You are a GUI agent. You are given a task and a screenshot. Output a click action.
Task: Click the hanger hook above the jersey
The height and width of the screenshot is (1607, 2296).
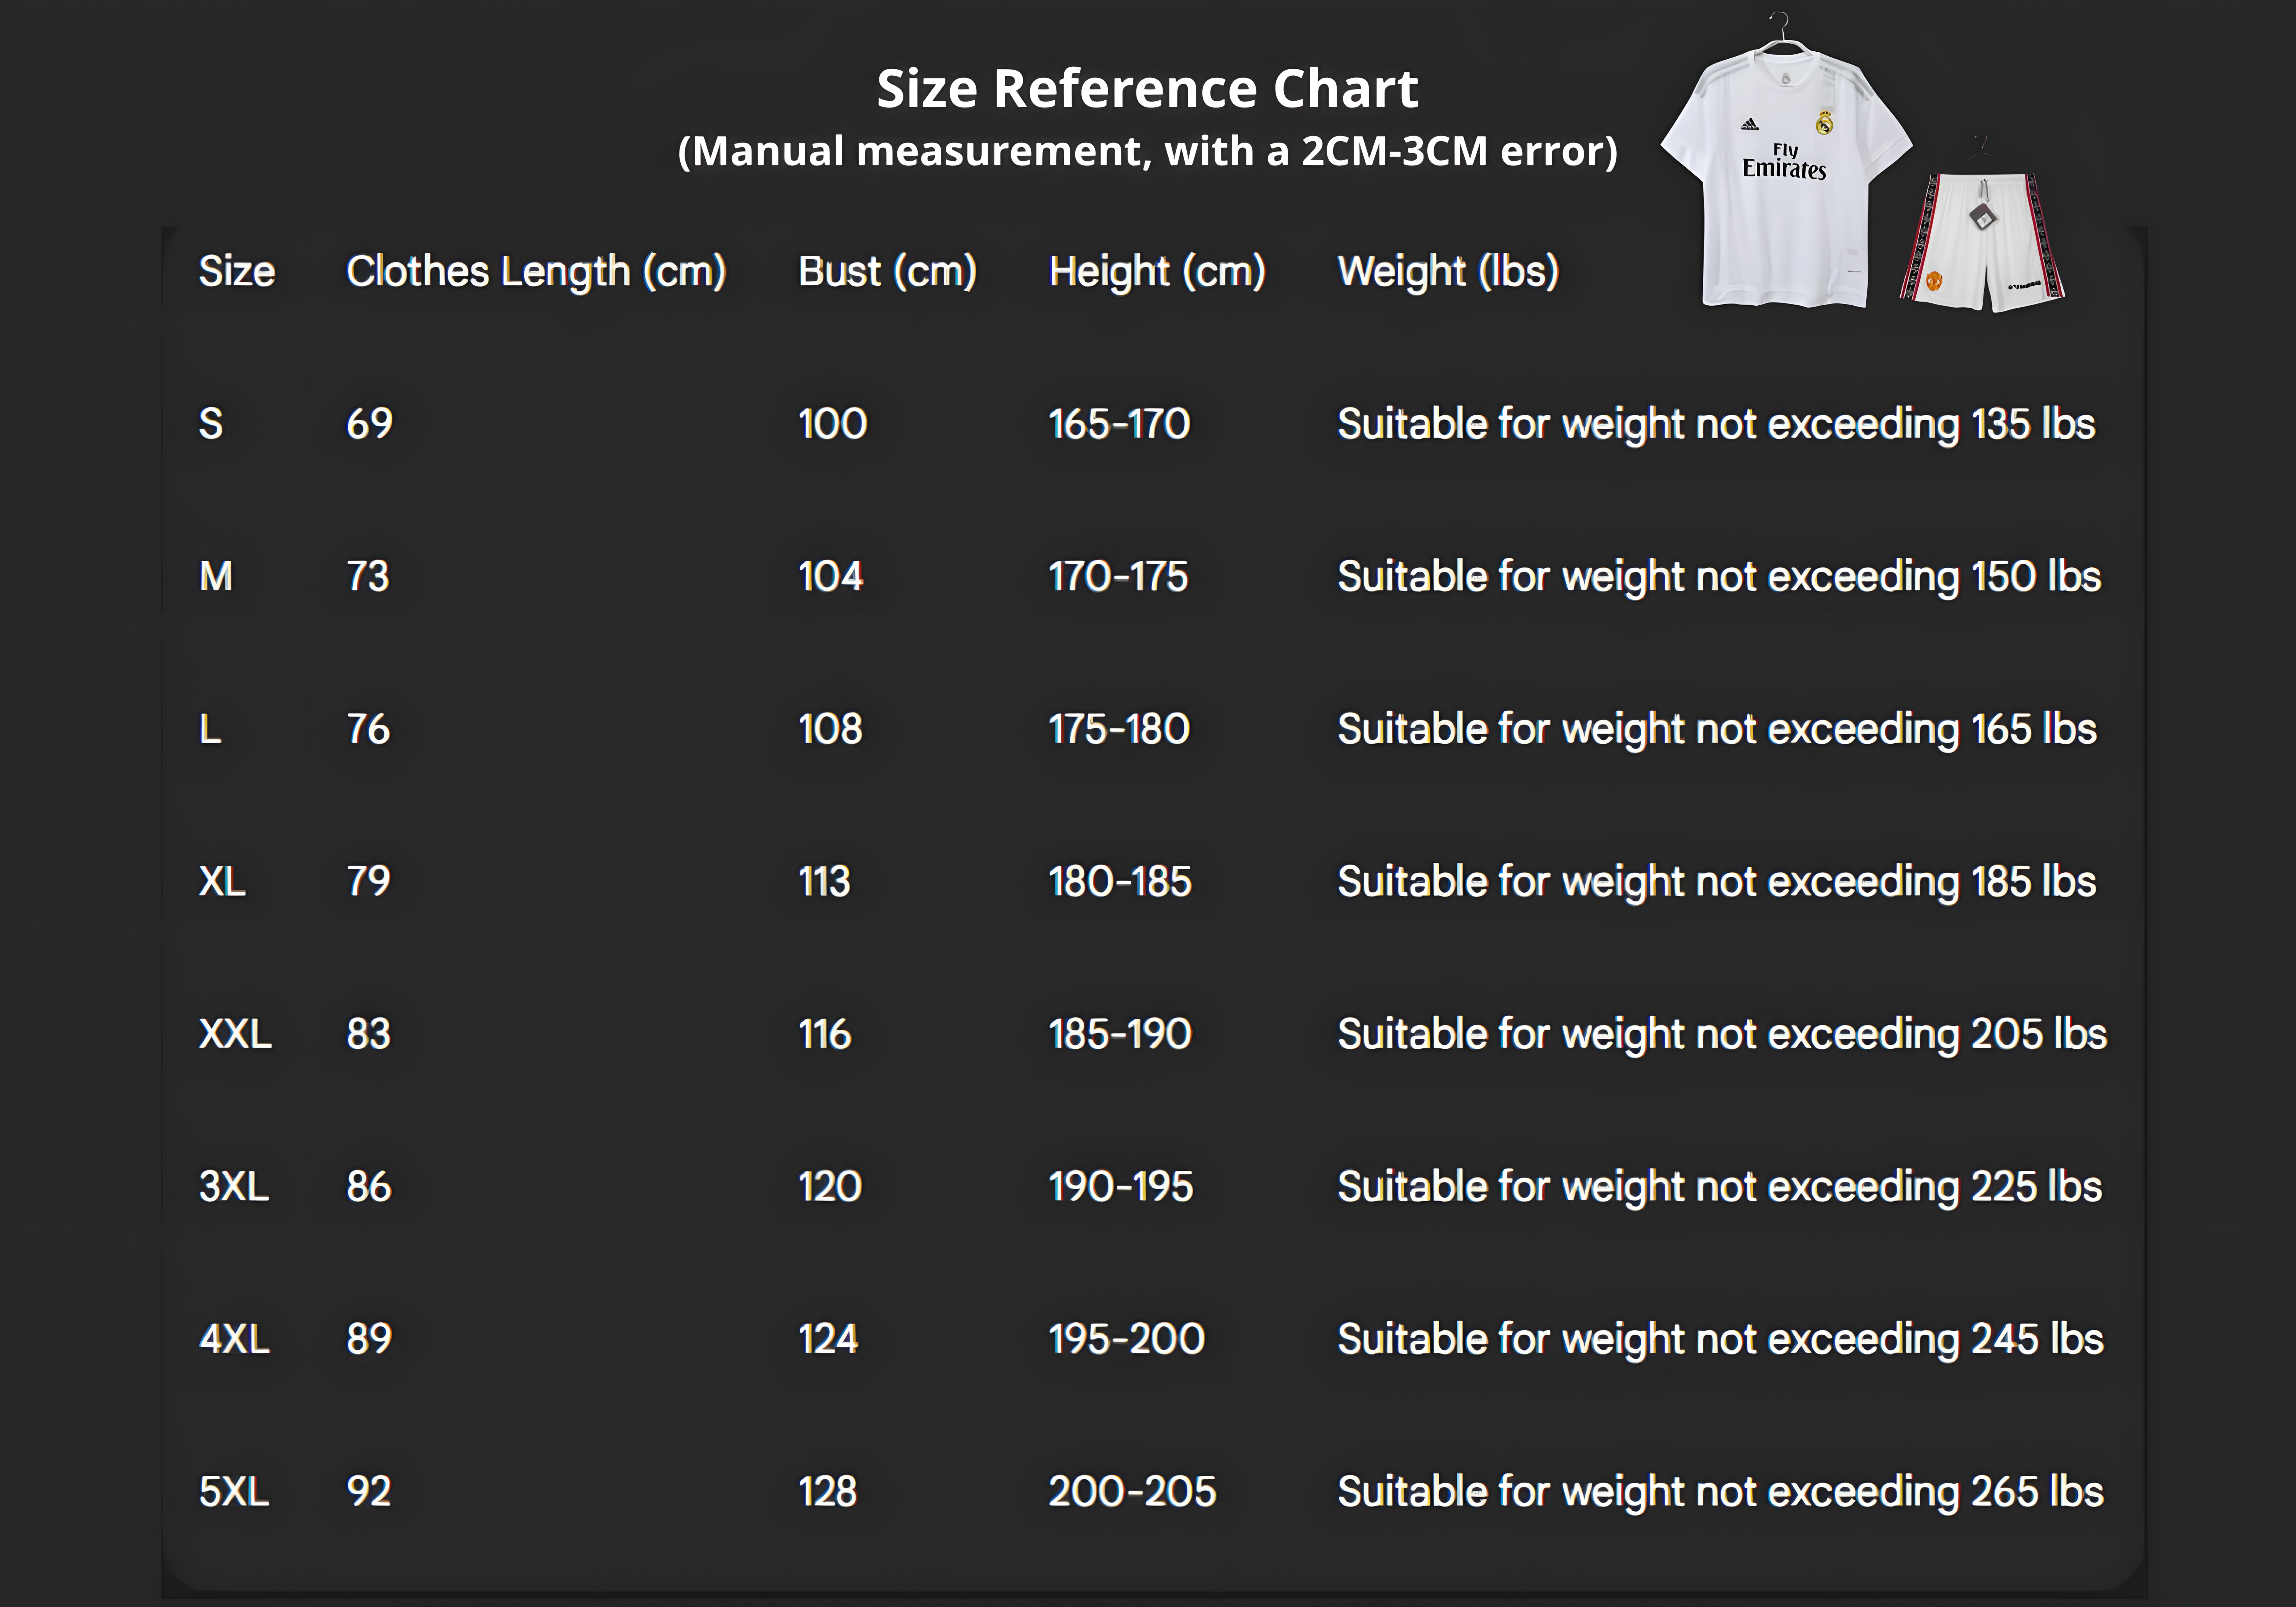1781,25
